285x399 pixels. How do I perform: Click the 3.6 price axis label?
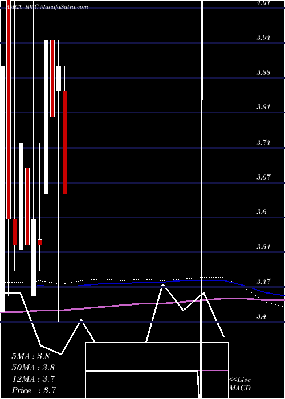[x=262, y=211]
